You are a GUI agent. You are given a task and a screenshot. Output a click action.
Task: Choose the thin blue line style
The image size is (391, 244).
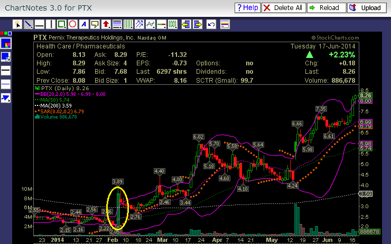[6, 84]
